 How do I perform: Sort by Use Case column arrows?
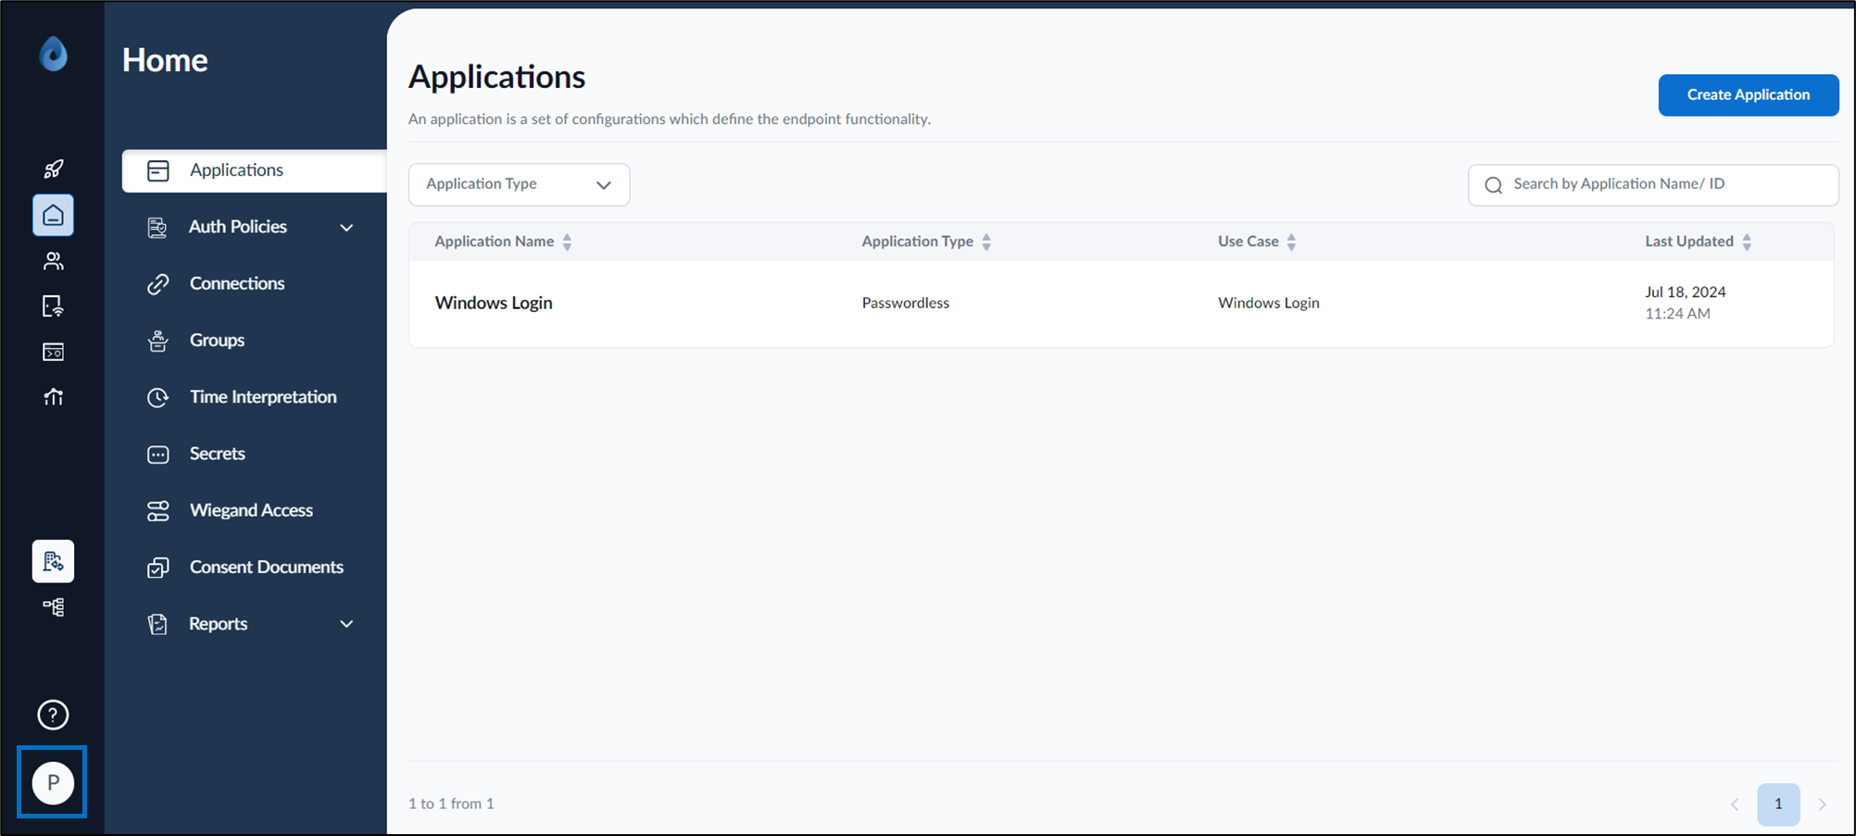point(1291,242)
